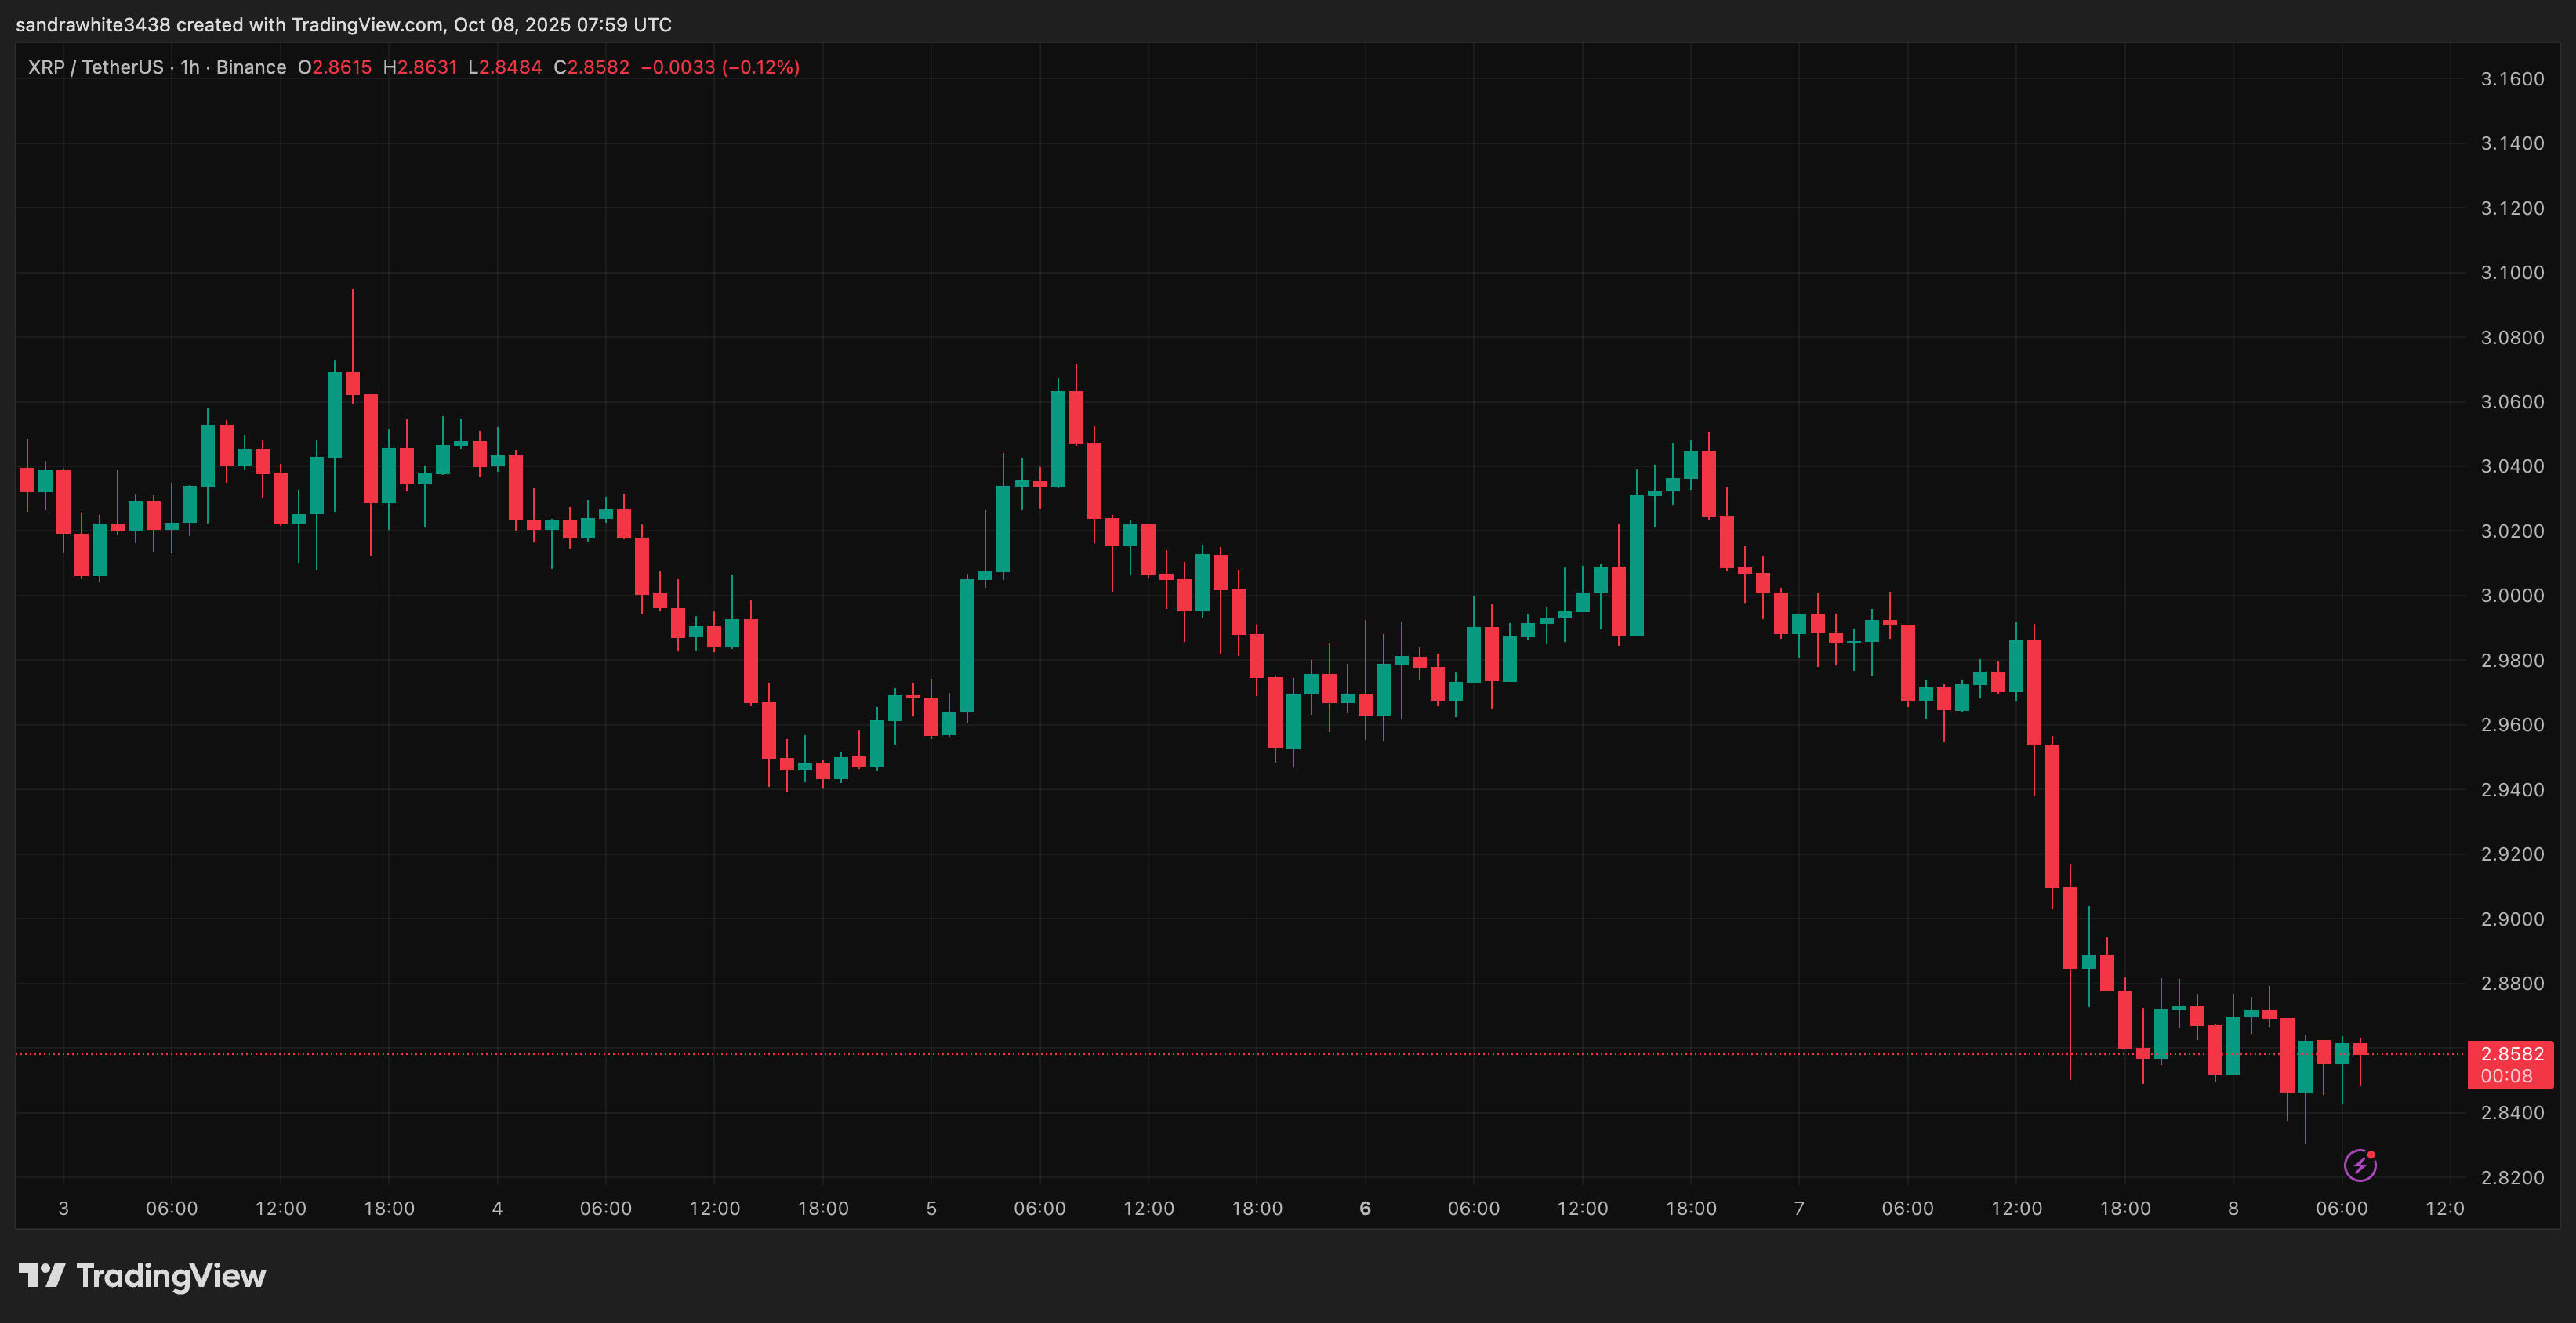The width and height of the screenshot is (2576, 1323).
Task: Click the 3.1600 price scale label
Action: click(x=2512, y=79)
